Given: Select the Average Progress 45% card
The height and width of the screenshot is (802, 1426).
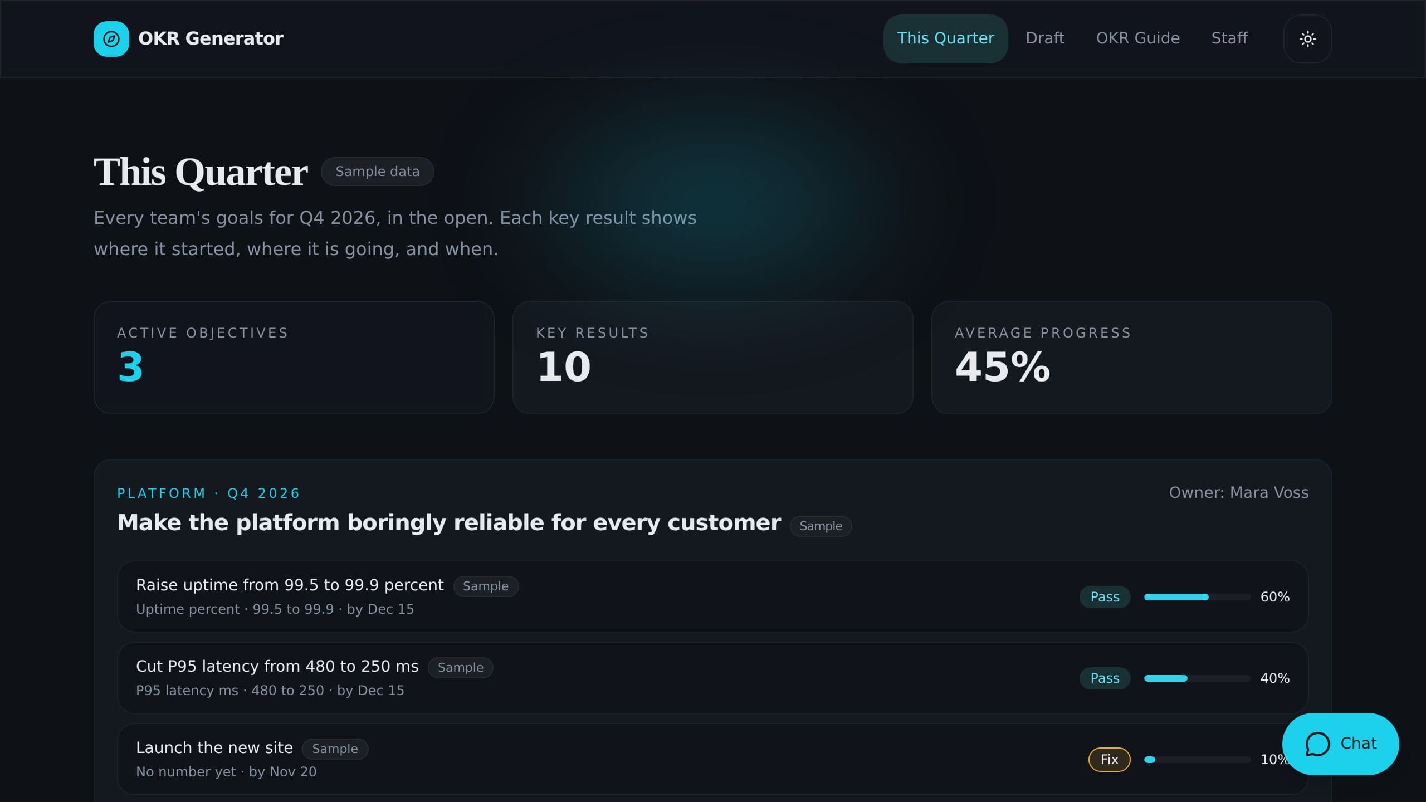Looking at the screenshot, I should click(1131, 358).
